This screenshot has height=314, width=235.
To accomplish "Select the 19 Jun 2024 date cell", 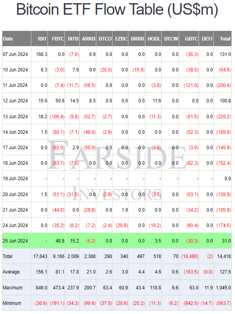I will click(15, 178).
